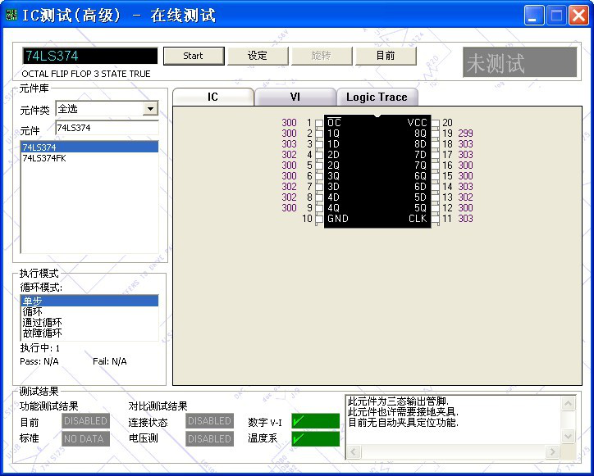The image size is (594, 476).
Task: Click the Start button
Action: [x=194, y=56]
